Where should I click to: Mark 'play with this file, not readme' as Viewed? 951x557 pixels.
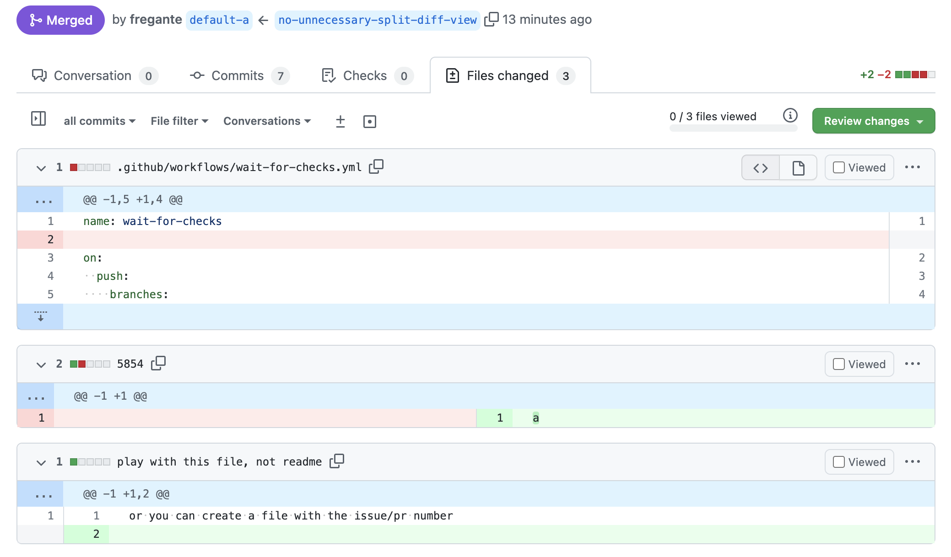(839, 462)
